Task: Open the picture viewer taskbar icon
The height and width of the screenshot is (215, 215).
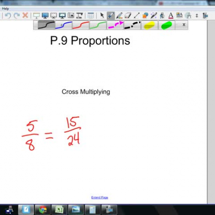Action: 76,210
